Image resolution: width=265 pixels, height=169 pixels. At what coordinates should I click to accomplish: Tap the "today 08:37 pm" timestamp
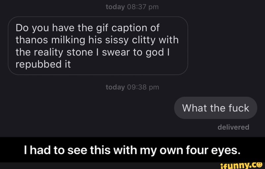pyautogui.click(x=132, y=8)
